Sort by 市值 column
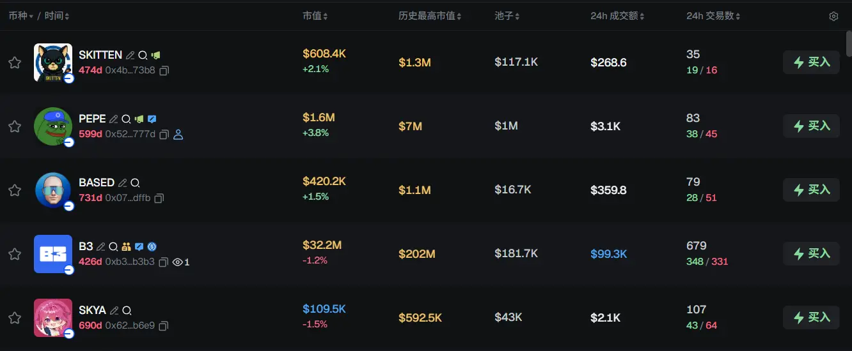852x351 pixels. pyautogui.click(x=315, y=16)
